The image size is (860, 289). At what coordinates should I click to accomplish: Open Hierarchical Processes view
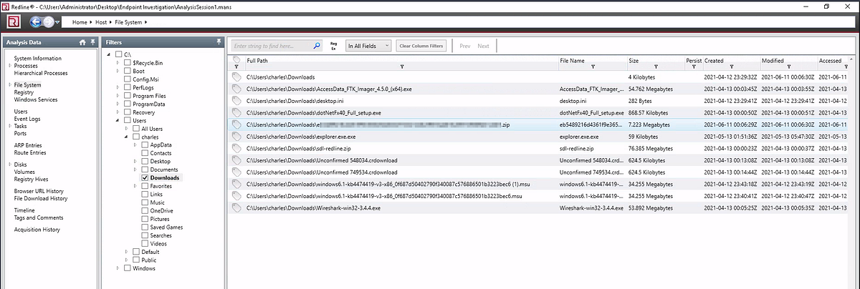pyautogui.click(x=41, y=73)
